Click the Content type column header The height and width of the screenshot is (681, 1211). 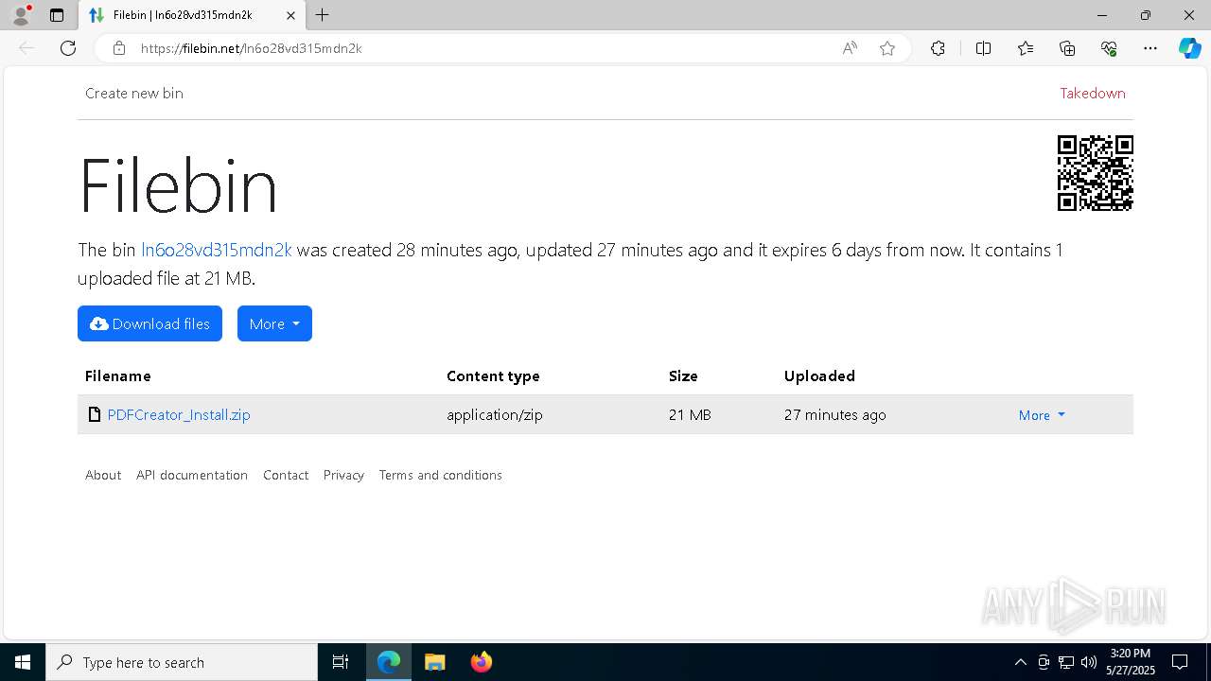pyautogui.click(x=493, y=375)
